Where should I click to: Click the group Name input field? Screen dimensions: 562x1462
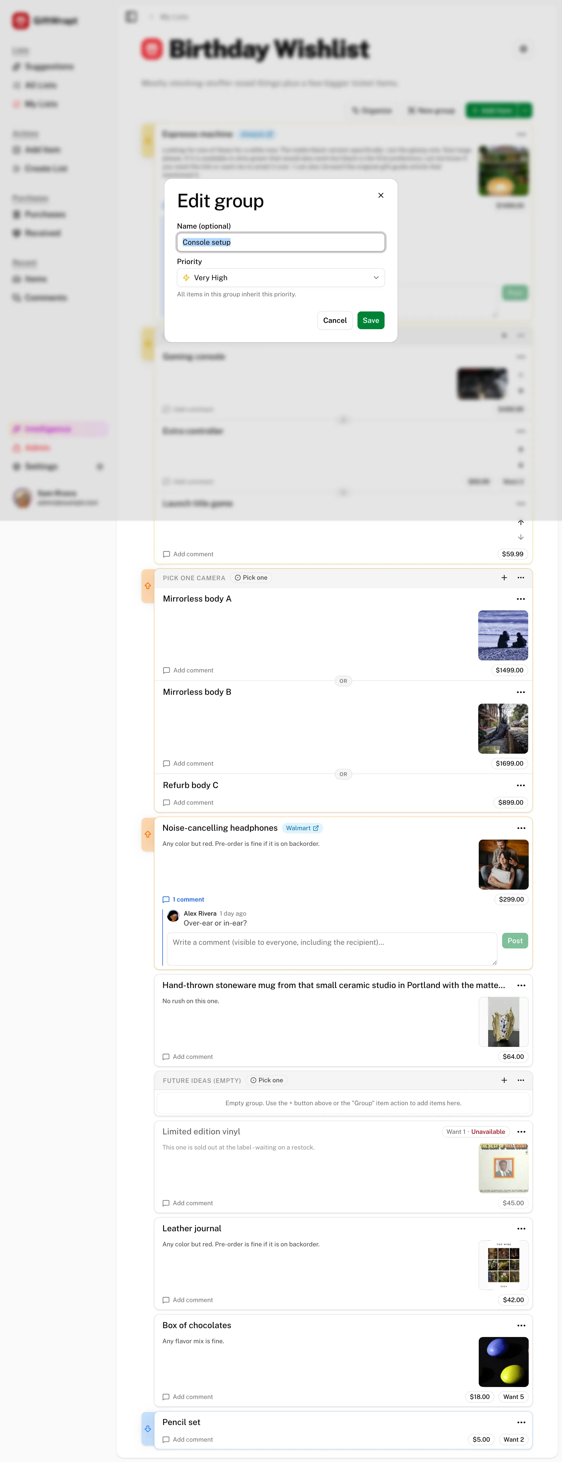coord(281,242)
